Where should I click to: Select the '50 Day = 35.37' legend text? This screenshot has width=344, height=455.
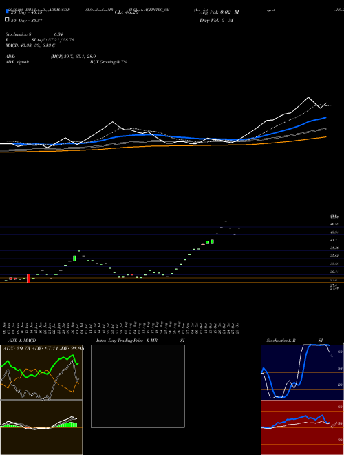click(27, 21)
